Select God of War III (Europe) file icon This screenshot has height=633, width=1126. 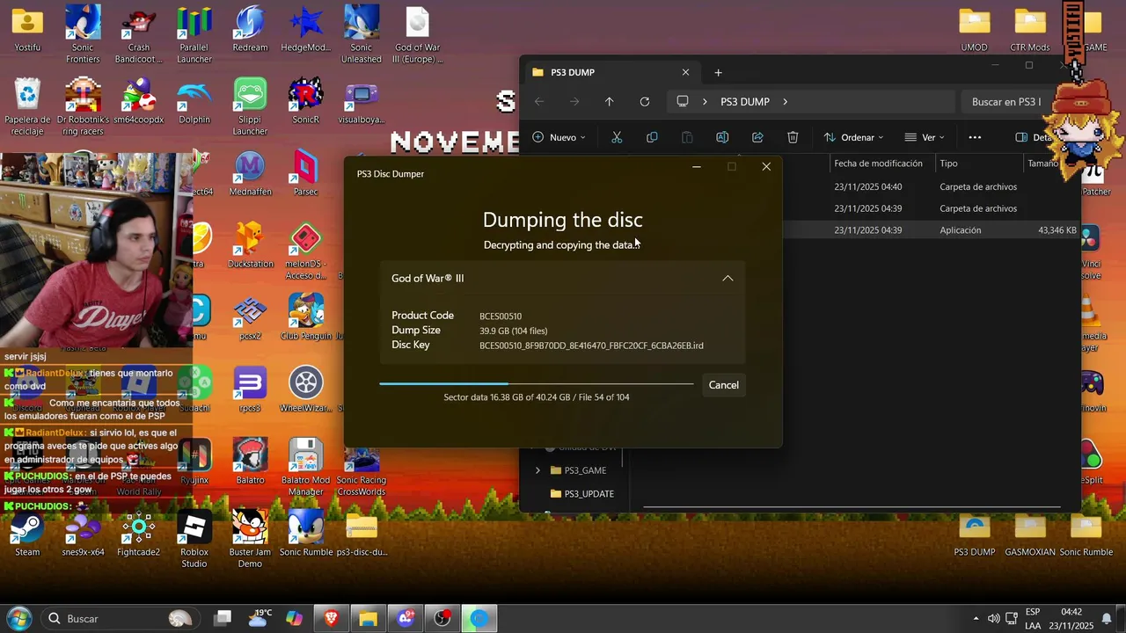tap(417, 35)
